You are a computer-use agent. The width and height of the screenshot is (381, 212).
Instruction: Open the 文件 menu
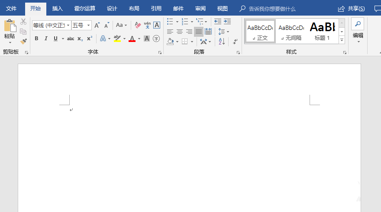pyautogui.click(x=11, y=9)
